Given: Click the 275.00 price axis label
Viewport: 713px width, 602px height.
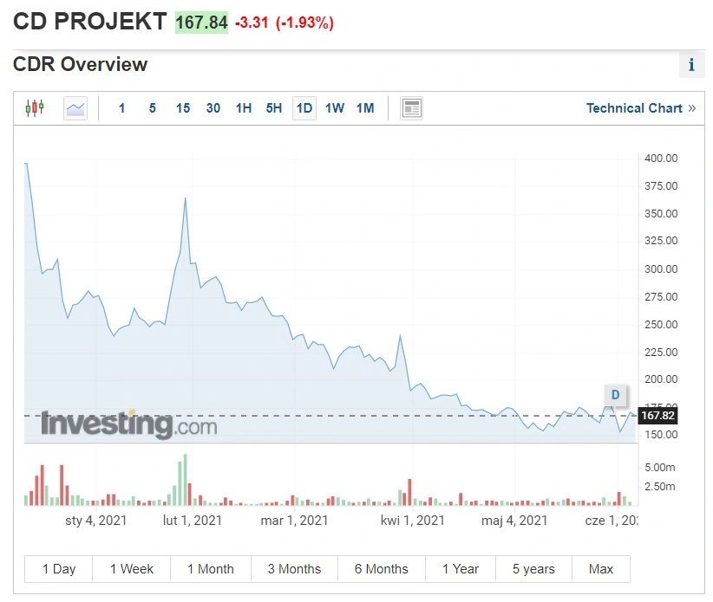Looking at the screenshot, I should pos(661,296).
